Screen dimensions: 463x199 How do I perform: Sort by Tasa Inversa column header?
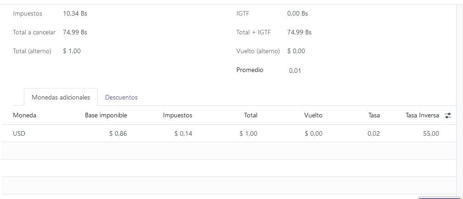coord(422,116)
